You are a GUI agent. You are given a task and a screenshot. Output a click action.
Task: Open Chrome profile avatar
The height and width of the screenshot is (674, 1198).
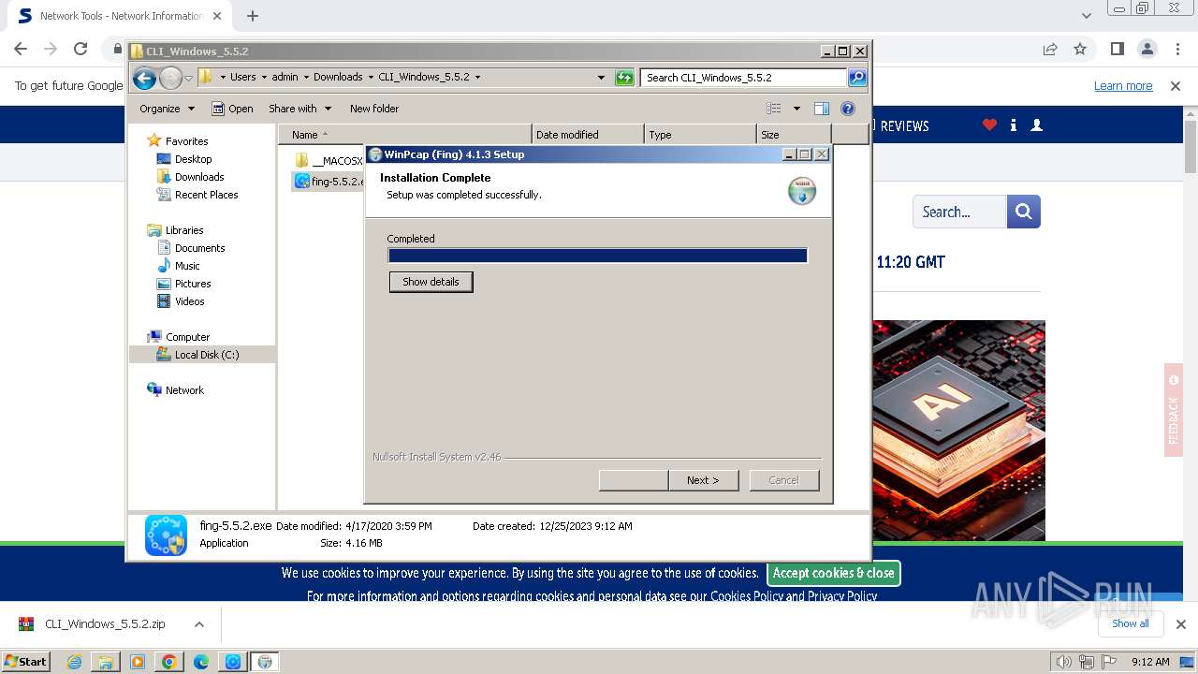point(1147,49)
